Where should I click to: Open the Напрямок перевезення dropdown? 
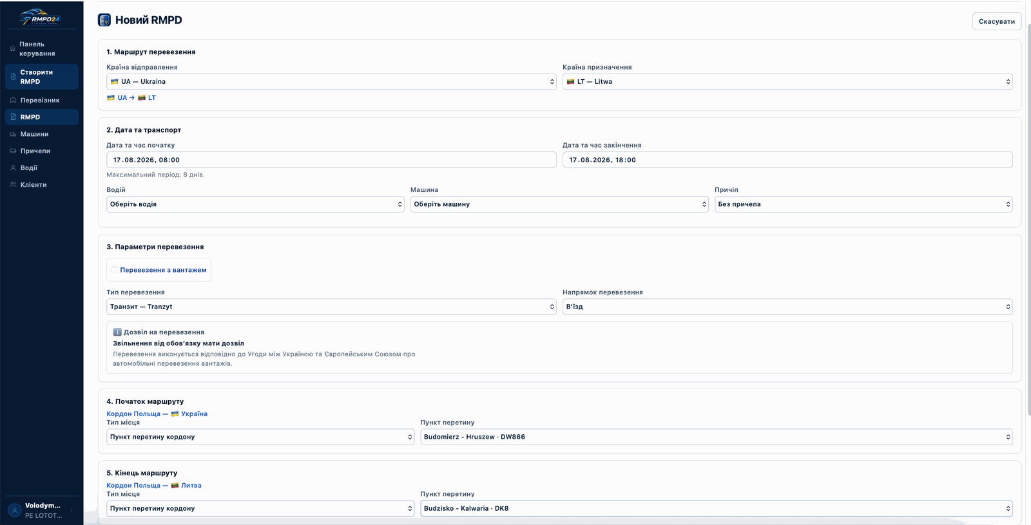[x=787, y=307]
